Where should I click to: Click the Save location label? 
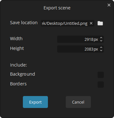point(24,23)
